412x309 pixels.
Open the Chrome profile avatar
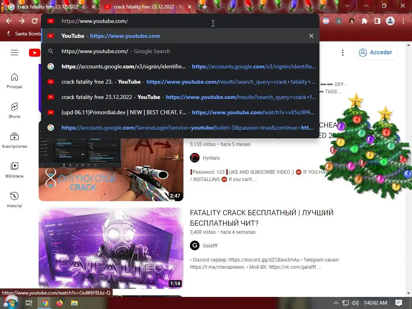tap(390, 21)
